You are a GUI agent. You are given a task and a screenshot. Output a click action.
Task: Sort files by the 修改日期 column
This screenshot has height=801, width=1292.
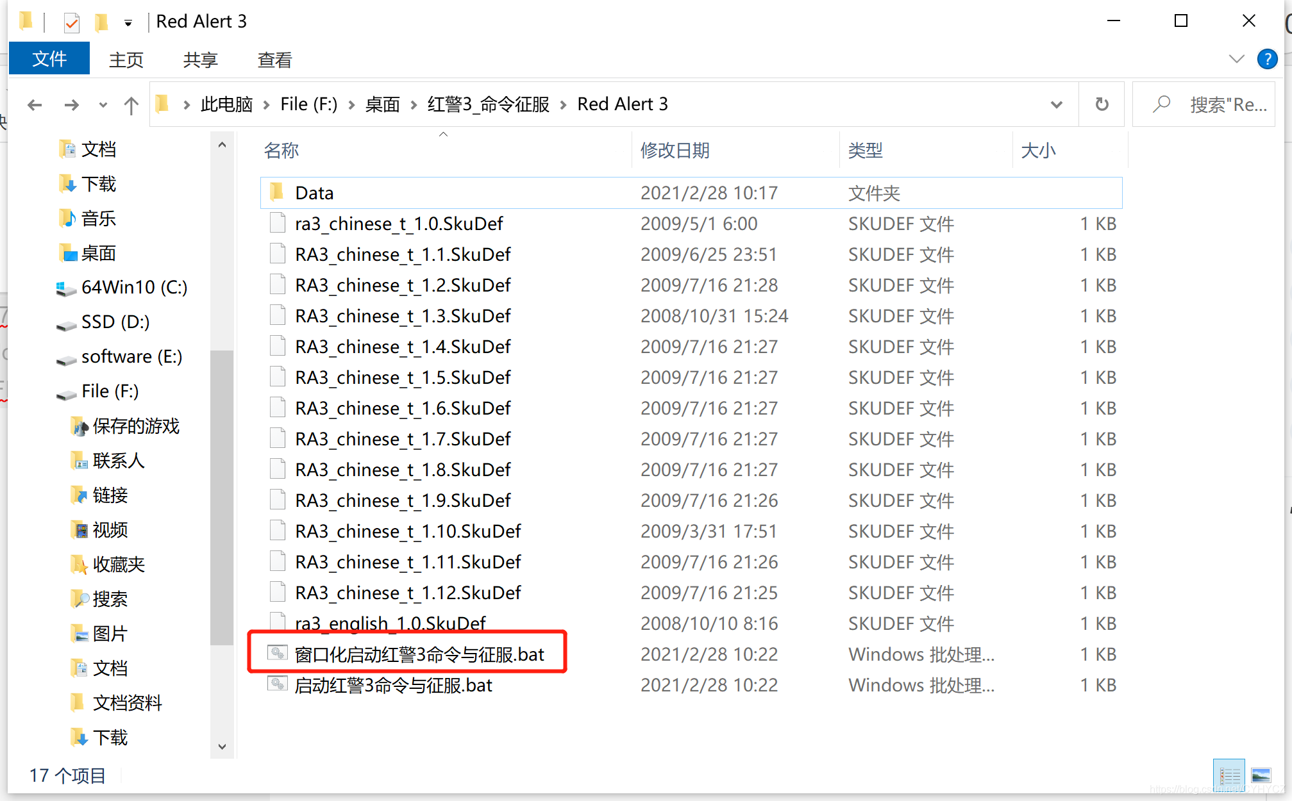point(675,151)
